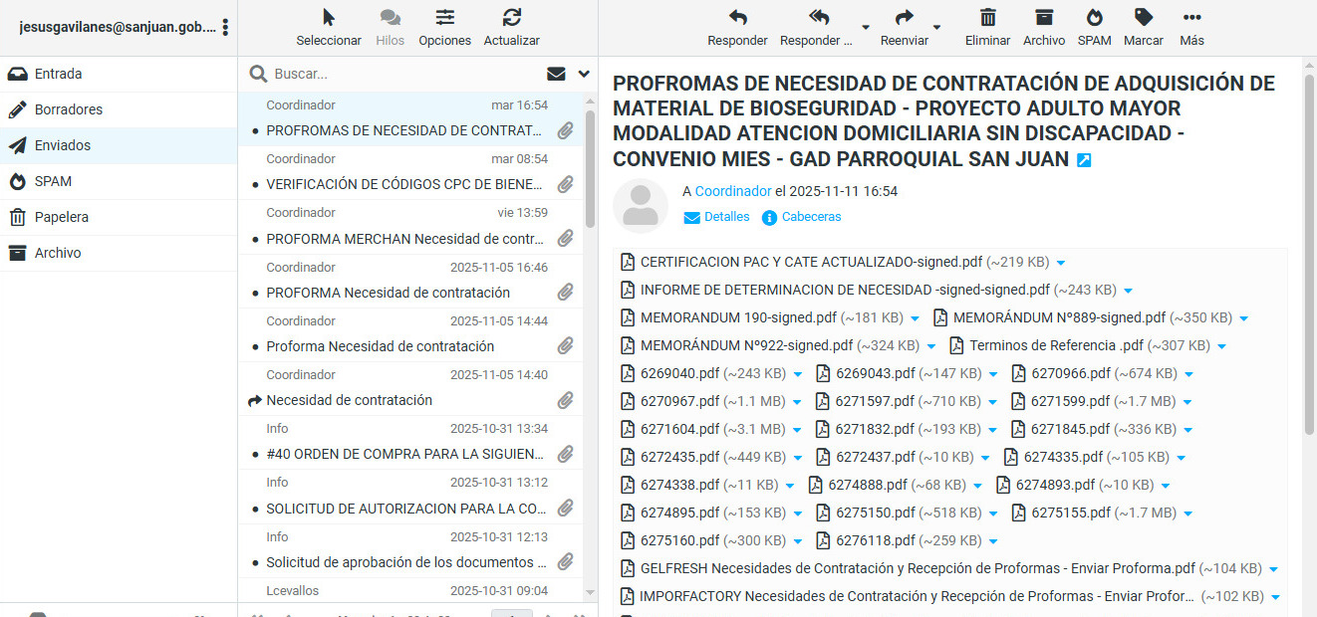Mark message as SPAM via toolbar
The height and width of the screenshot is (617, 1317).
(1094, 18)
